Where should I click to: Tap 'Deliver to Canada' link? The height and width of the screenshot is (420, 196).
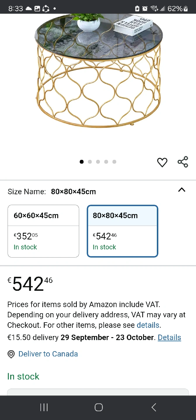click(x=48, y=354)
